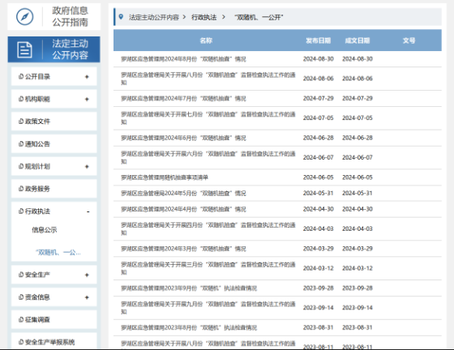454x350 pixels.
Task: Open 2023年8月份 "双随机" 执法检查情况 article
Action: (189, 328)
